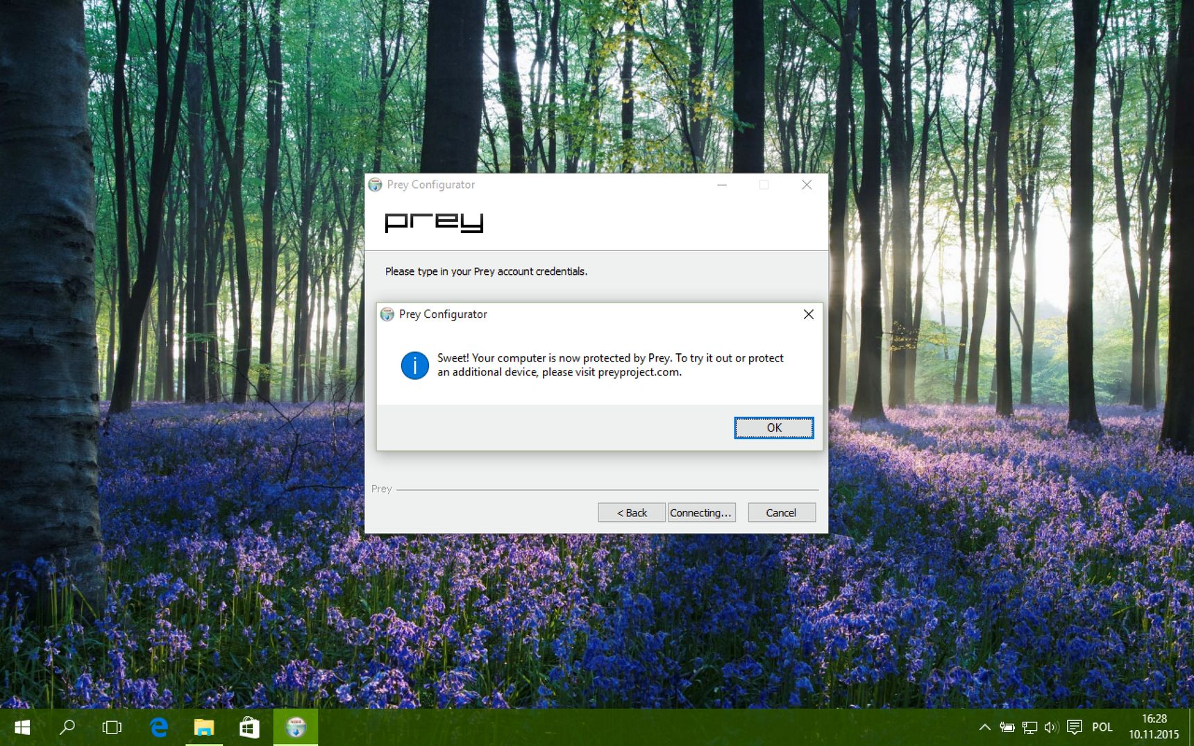The height and width of the screenshot is (746, 1194).
Task: Click the blue information icon in dialog
Action: click(x=415, y=365)
